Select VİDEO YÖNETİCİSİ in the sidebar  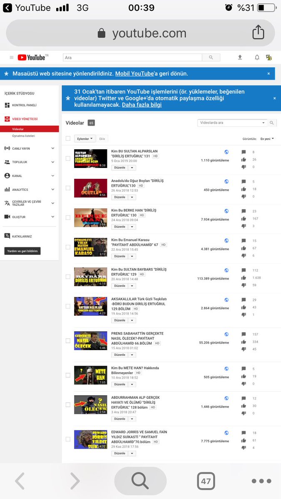point(25,119)
